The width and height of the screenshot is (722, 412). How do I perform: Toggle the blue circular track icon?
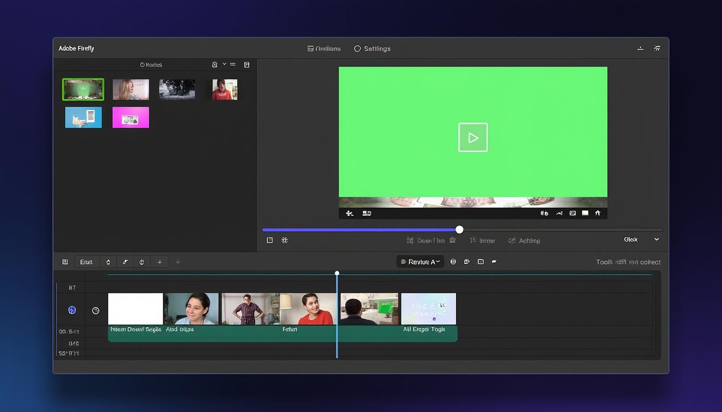pos(72,310)
